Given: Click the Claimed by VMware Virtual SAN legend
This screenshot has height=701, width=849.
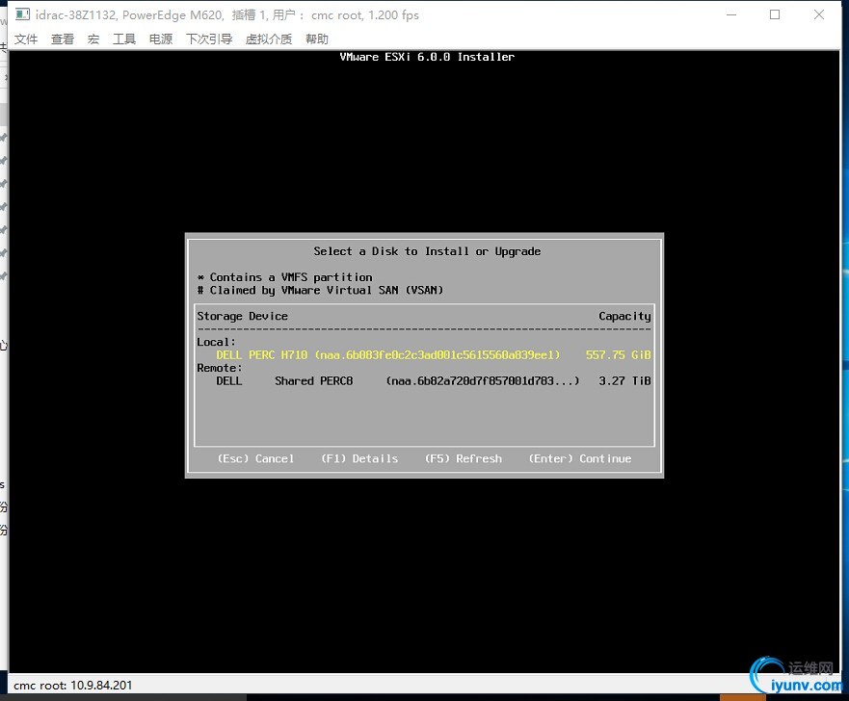Looking at the screenshot, I should (320, 290).
